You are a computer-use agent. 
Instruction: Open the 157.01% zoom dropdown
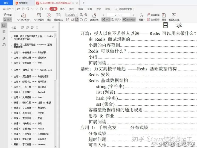(77, 15)
